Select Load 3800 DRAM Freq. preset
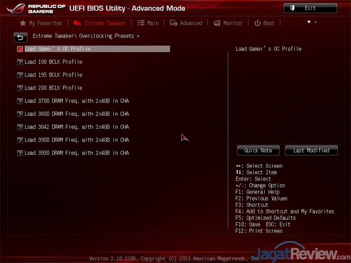Viewport: 351px width, 263px height. [x=77, y=114]
